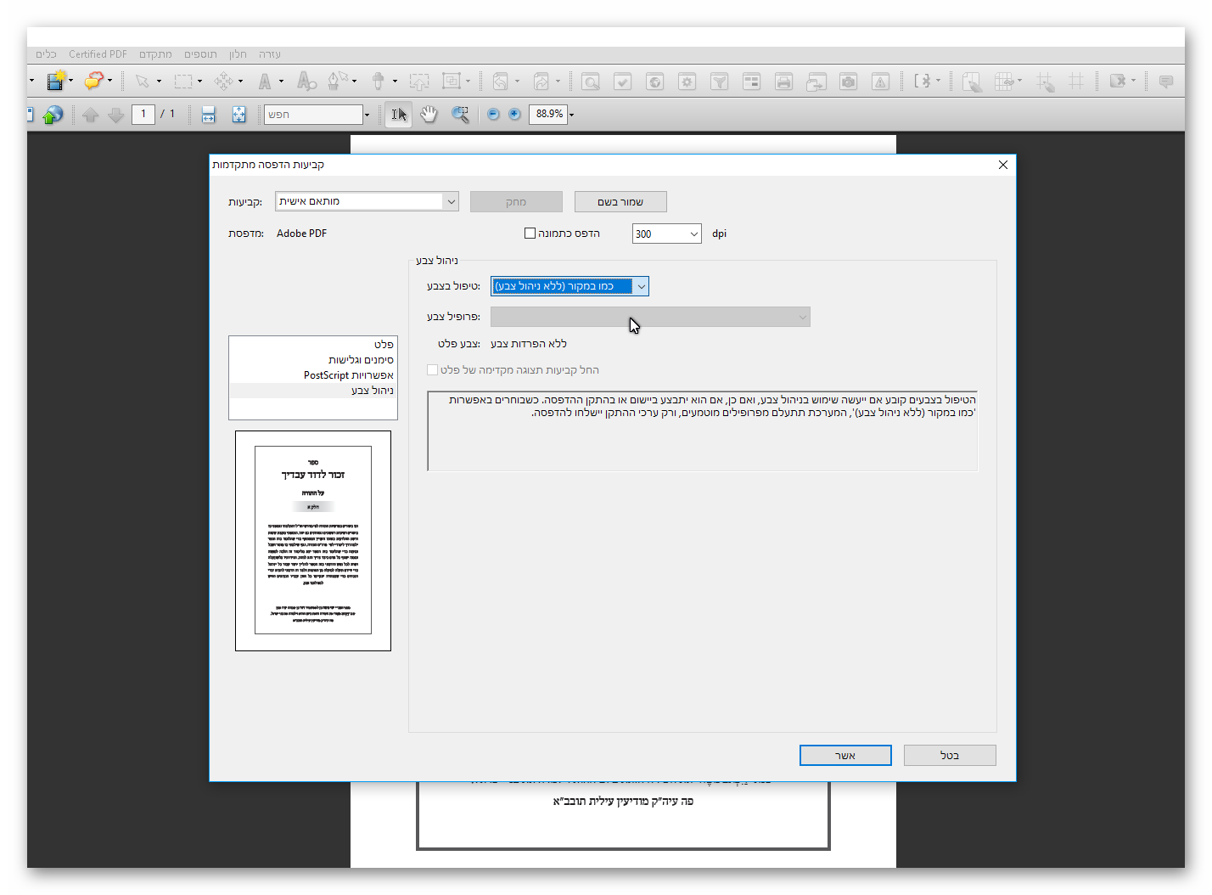This screenshot has width=1212, height=895.
Task: Click the hash grid icon
Action: (1076, 82)
